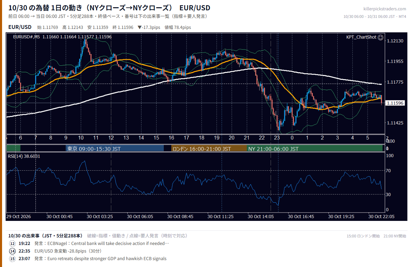This screenshot has width=413, height=267.
Task: Click the RSI(14) 38.6031 indicator label
Action: (24, 156)
